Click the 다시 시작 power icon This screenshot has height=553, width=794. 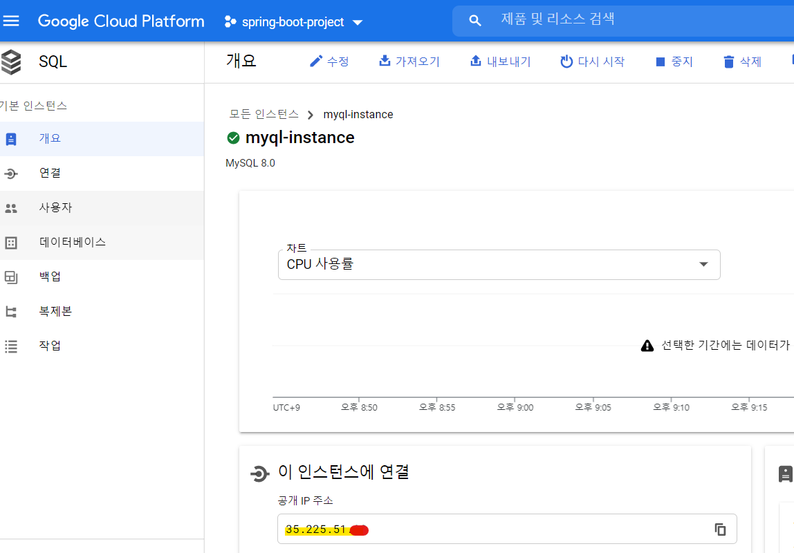point(566,62)
